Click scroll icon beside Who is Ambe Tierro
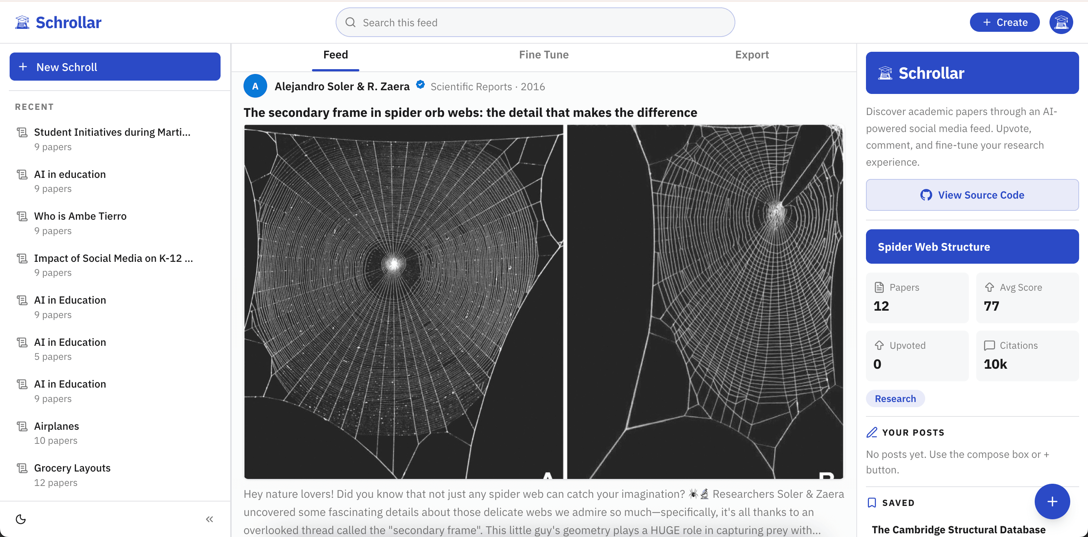The height and width of the screenshot is (537, 1088). click(22, 217)
